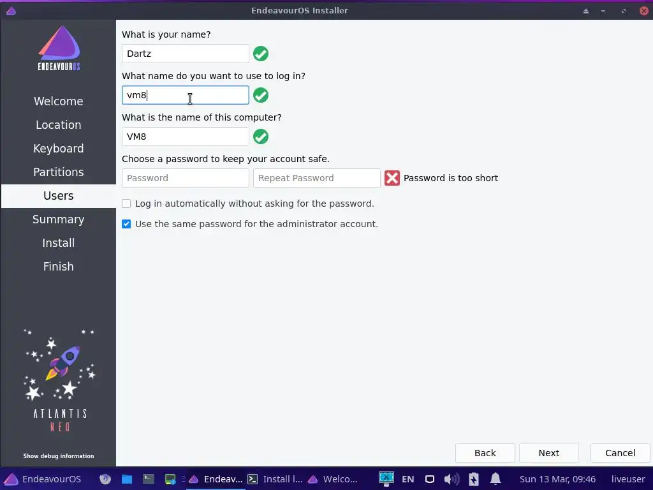Click the battery power manager tray icon

pyautogui.click(x=474, y=479)
